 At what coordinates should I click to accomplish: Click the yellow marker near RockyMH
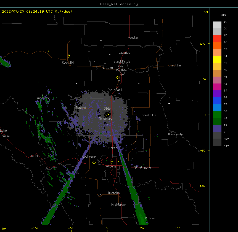[69, 56]
